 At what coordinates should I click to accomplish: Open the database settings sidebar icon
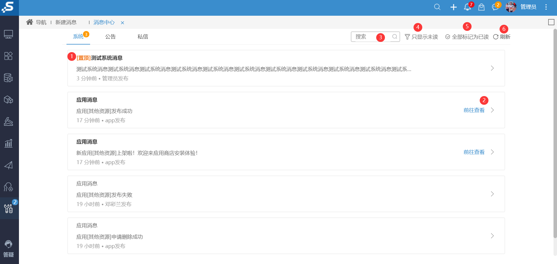(x=8, y=78)
